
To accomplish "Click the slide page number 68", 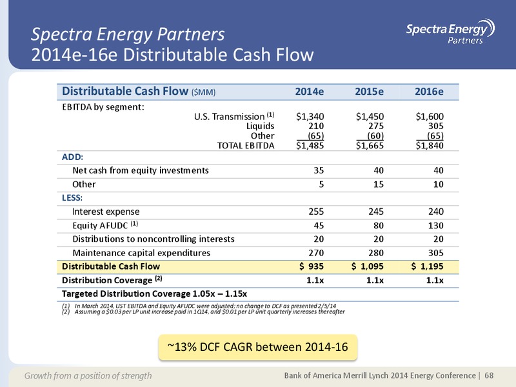I will tap(489, 375).
